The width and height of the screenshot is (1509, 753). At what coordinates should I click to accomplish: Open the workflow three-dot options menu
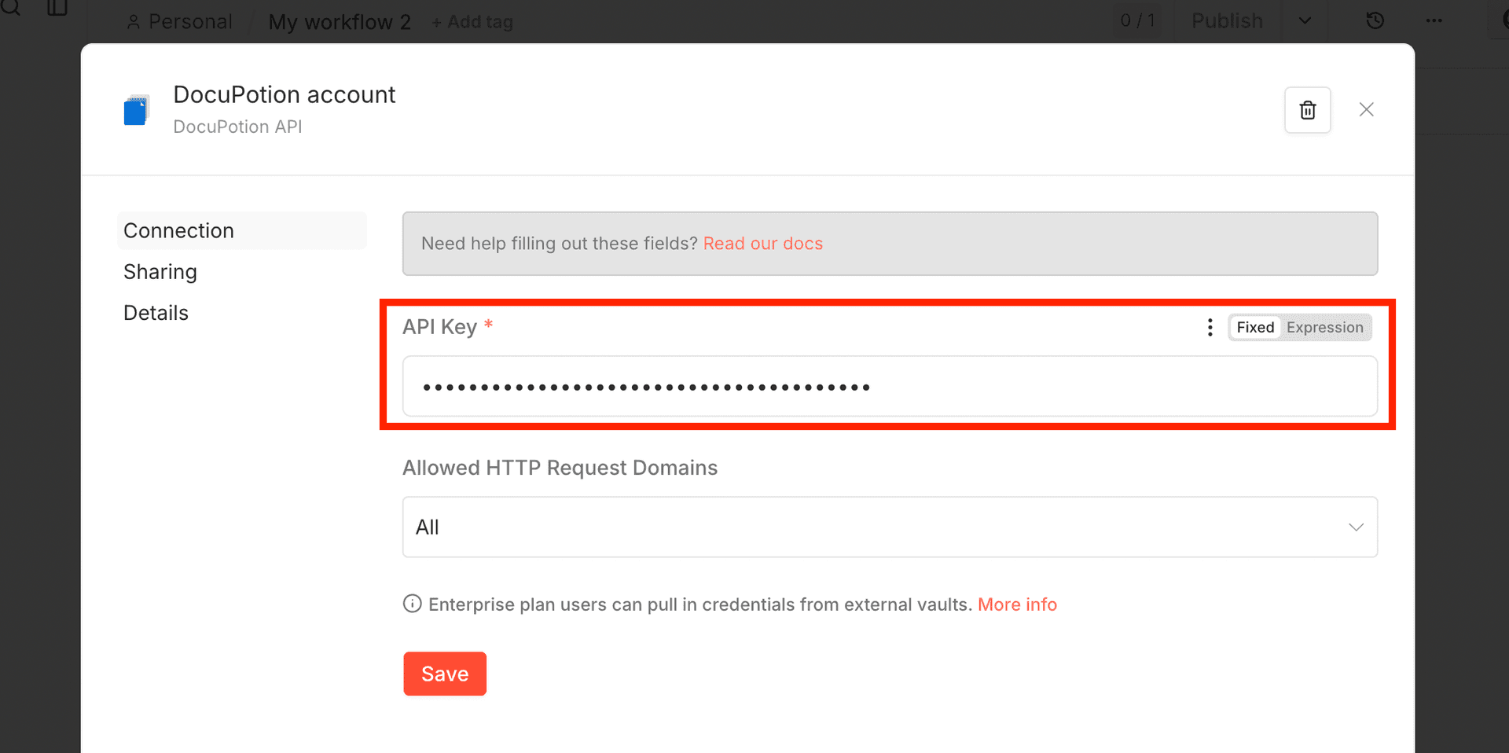coord(1434,21)
